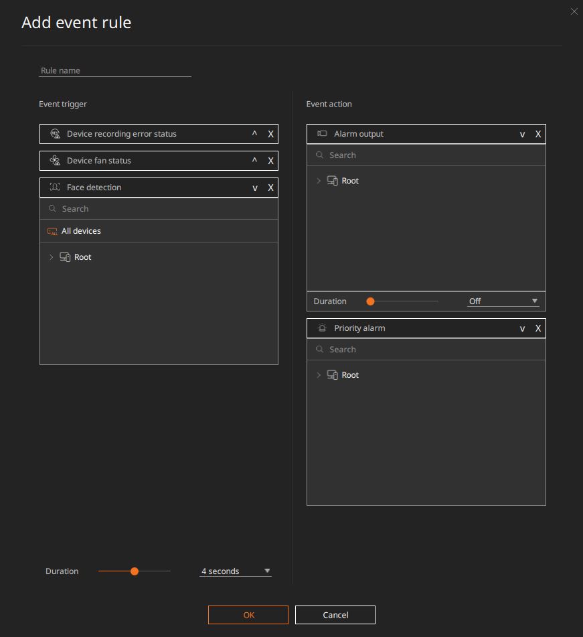Click the Rule name input field
This screenshot has height=637, width=583.
pyautogui.click(x=114, y=70)
